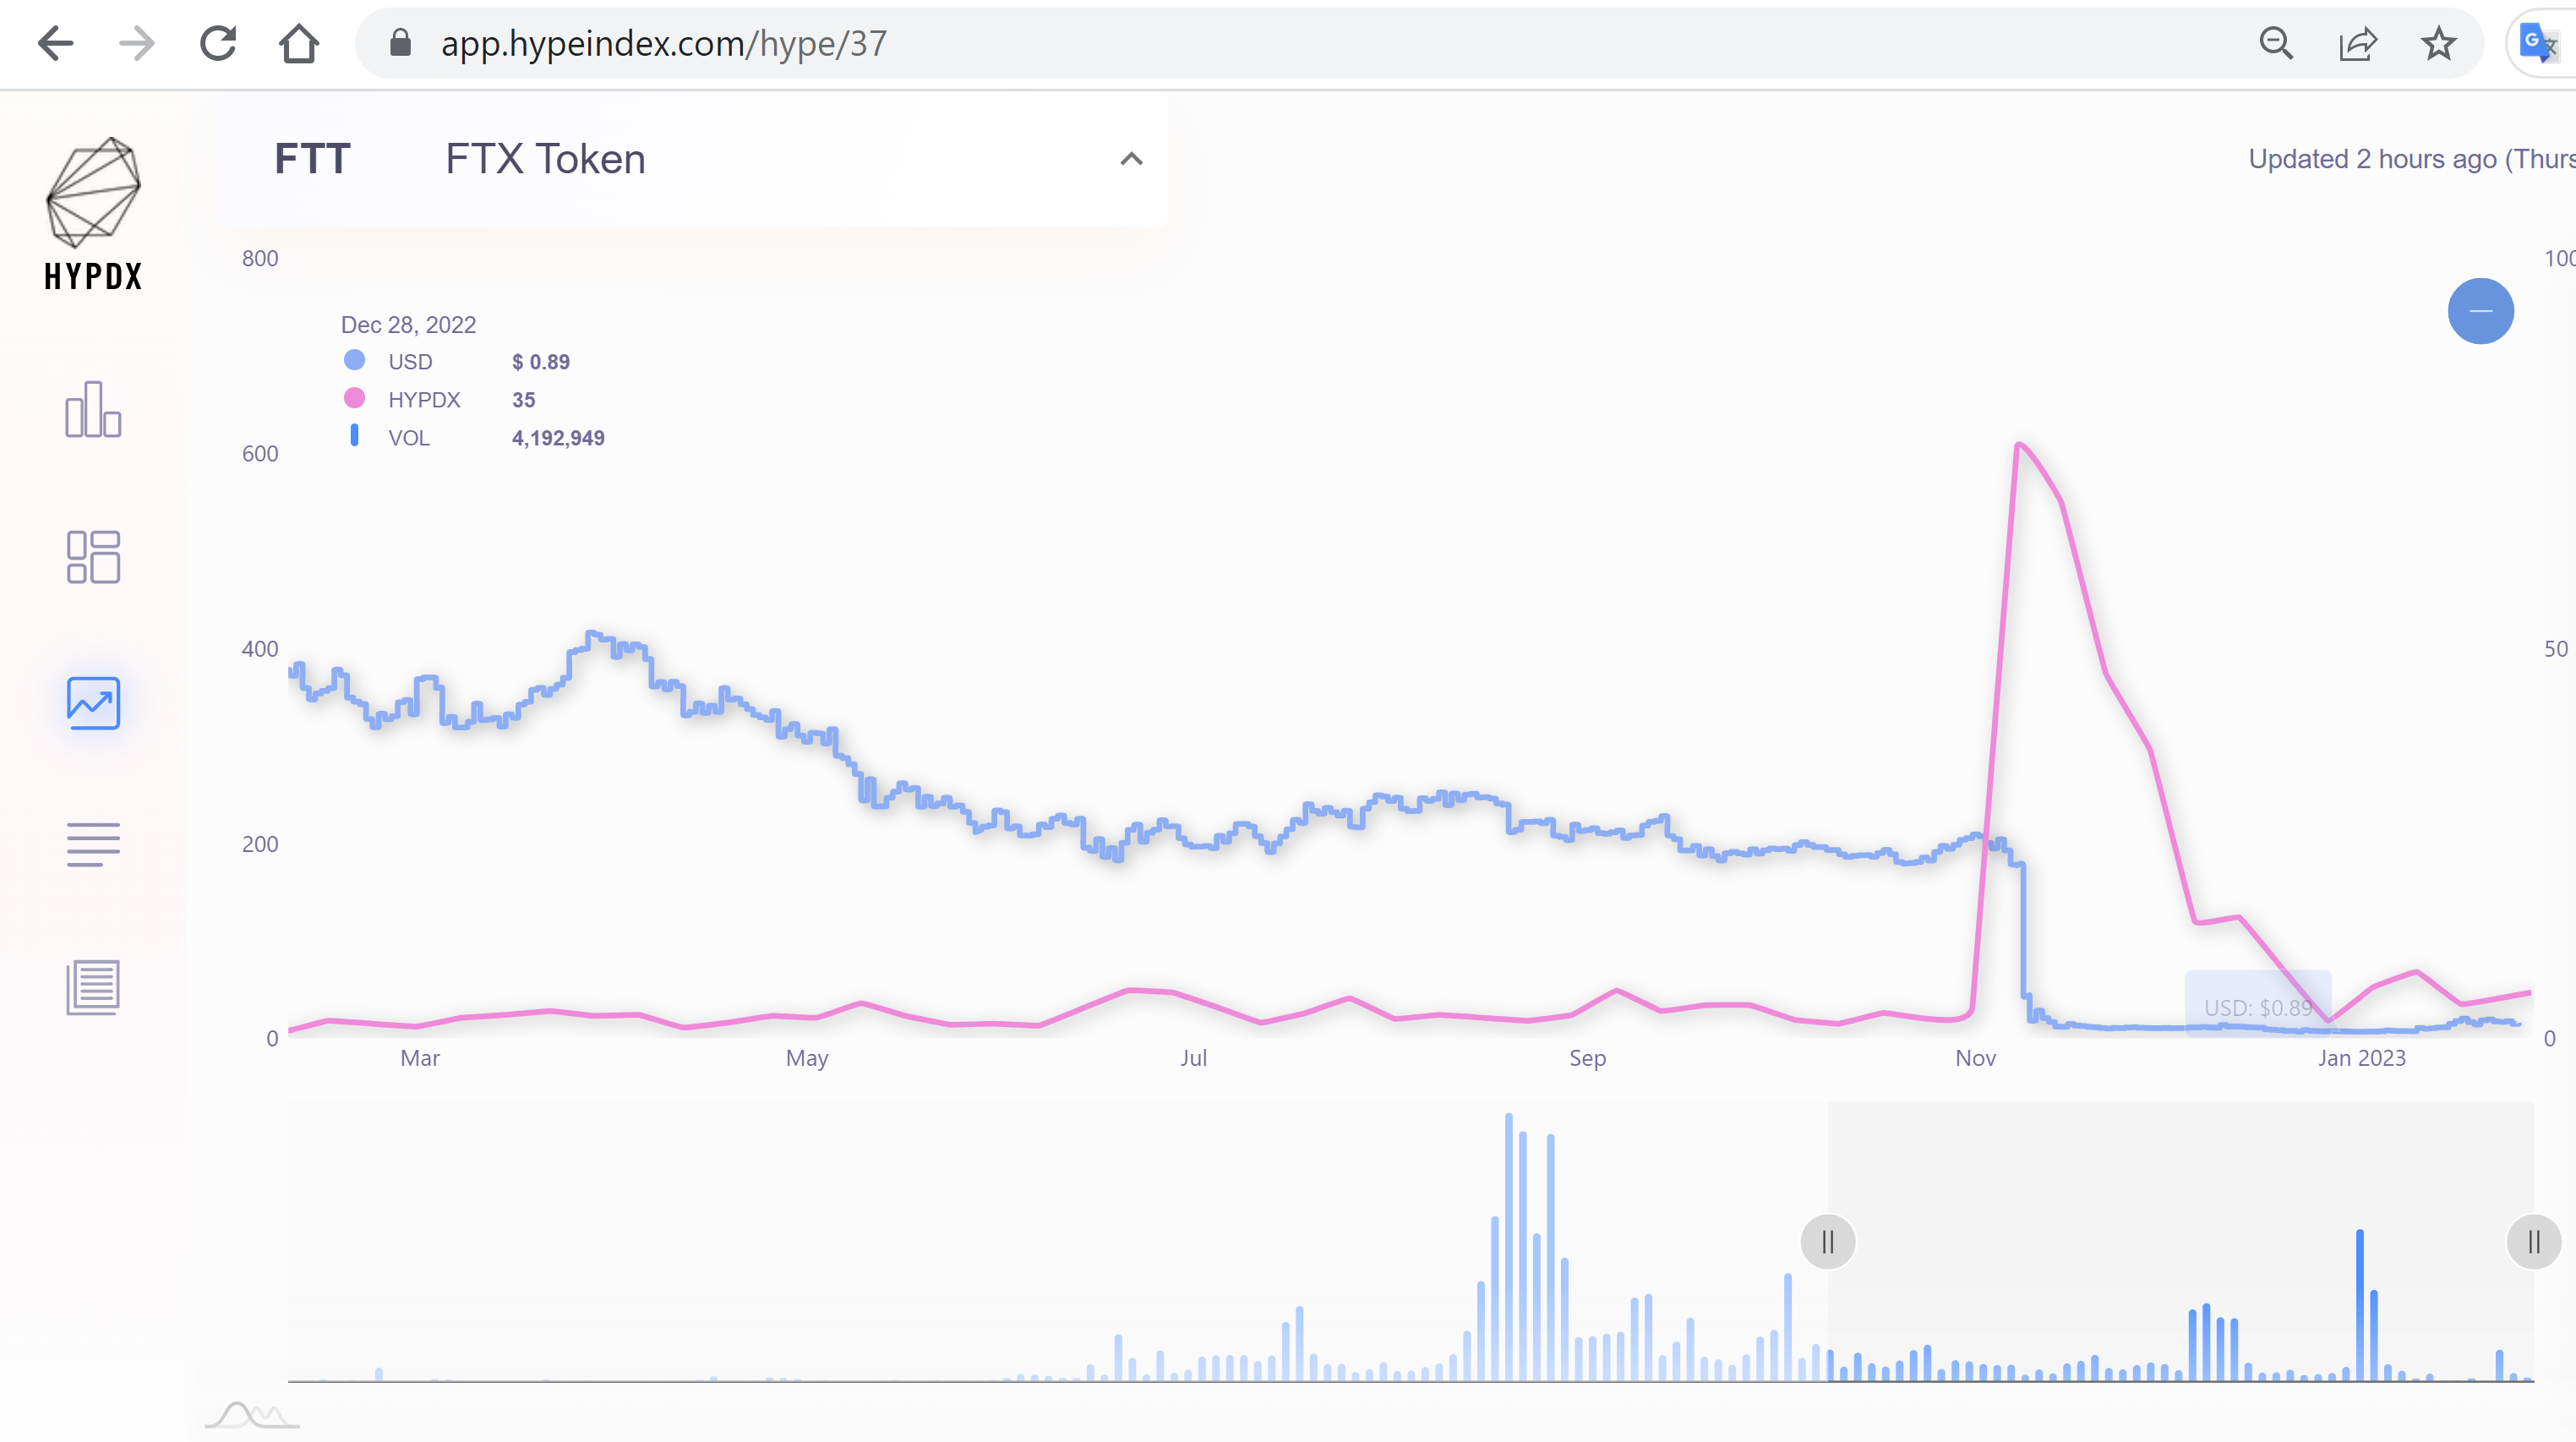Click the HYPDX logo
The image size is (2576, 1442).
click(93, 213)
